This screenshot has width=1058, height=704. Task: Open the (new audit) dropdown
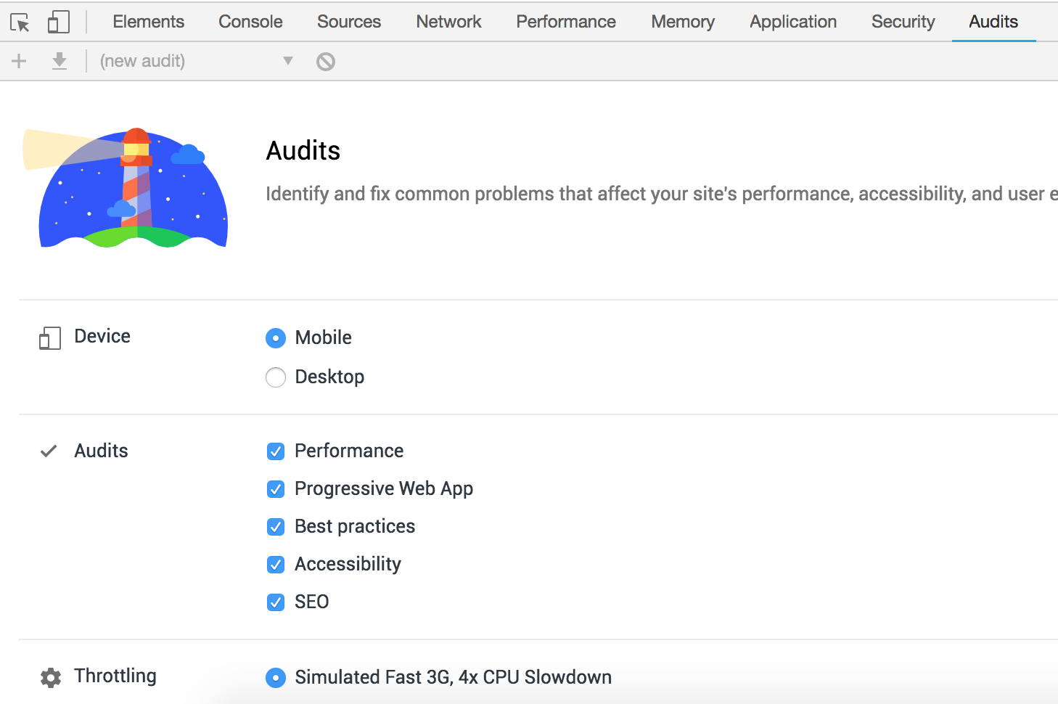(x=197, y=61)
